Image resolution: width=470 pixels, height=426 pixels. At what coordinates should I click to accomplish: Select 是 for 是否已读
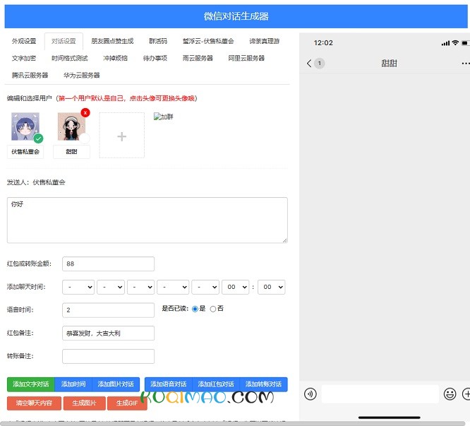pos(195,309)
